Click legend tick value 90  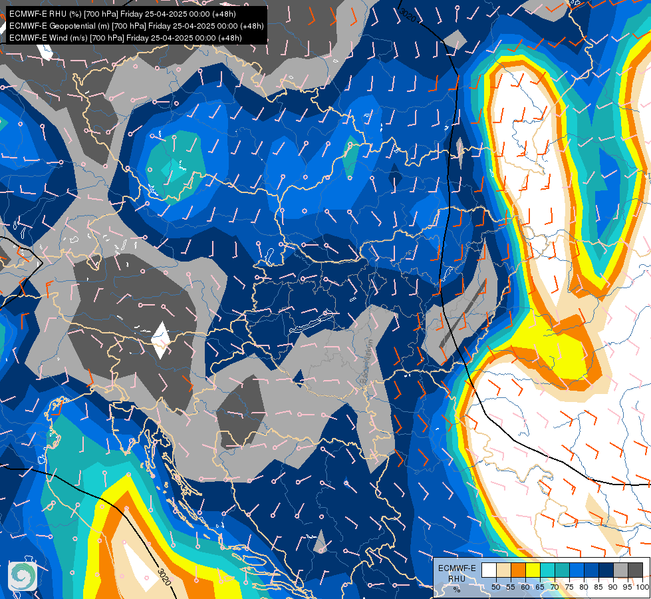click(x=613, y=587)
